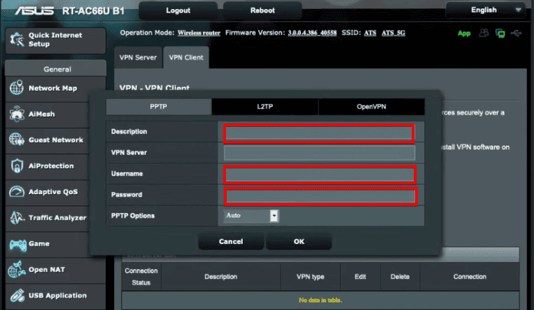Click Cancel in the VPN dialog
This screenshot has height=310, width=534.
(x=231, y=241)
